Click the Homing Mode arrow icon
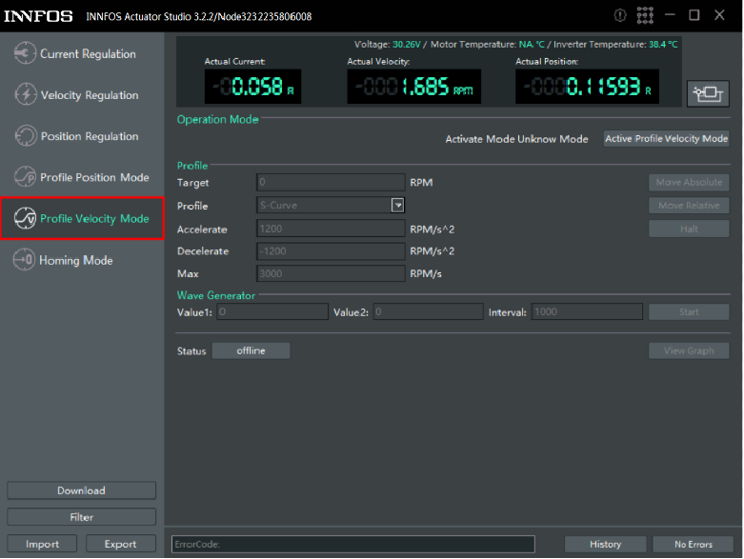Screen dimensions: 744x559 pos(24,260)
